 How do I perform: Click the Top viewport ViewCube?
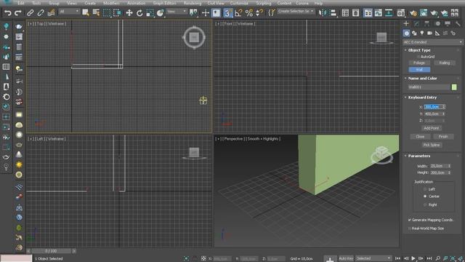(x=194, y=37)
